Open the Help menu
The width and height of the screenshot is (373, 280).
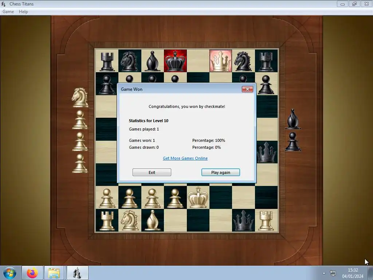click(23, 11)
